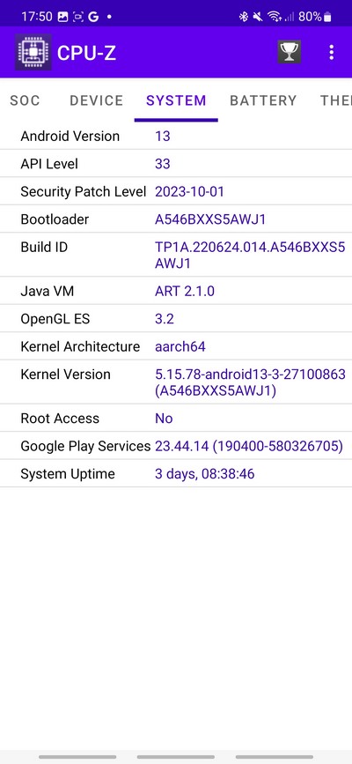This screenshot has height=764, width=352.
Task: Switch to the BATTERY tab
Action: 263,100
